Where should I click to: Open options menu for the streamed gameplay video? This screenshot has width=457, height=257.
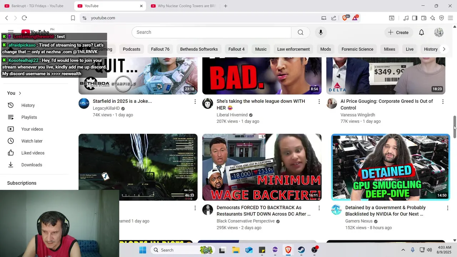pos(195,208)
